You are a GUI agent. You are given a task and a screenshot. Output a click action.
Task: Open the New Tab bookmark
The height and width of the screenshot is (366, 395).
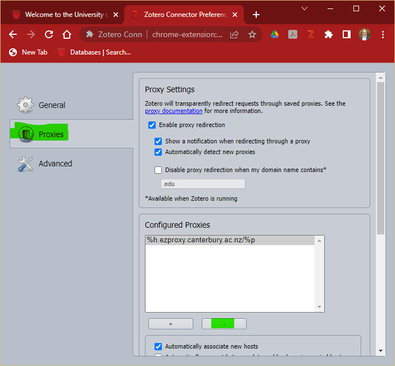point(28,52)
